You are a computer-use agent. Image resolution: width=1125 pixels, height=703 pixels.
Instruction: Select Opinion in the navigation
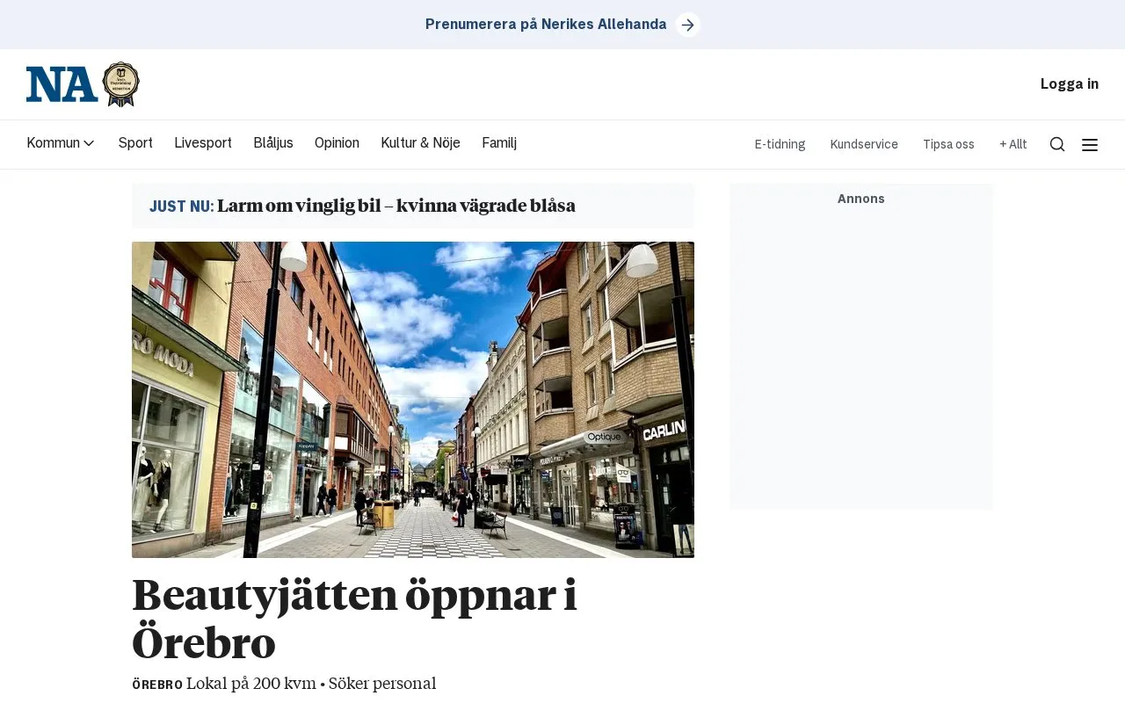pos(337,143)
